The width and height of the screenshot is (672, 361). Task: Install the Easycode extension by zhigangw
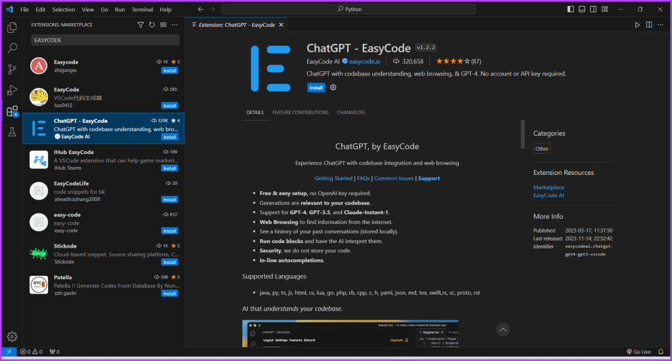(x=170, y=71)
